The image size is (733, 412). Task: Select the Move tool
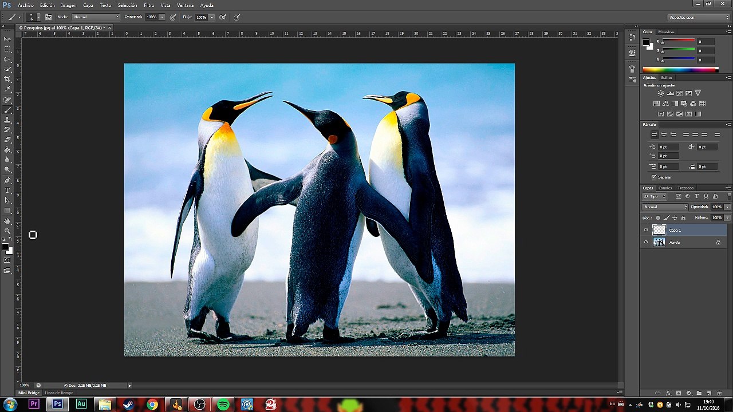(7, 39)
